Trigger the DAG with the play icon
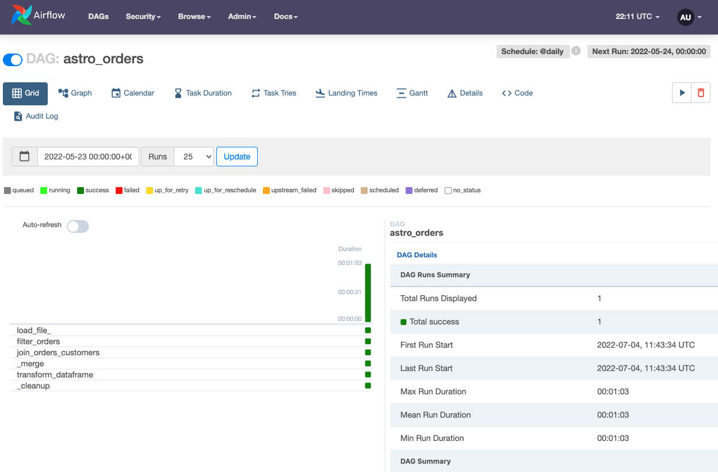This screenshot has height=472, width=718. tap(682, 93)
